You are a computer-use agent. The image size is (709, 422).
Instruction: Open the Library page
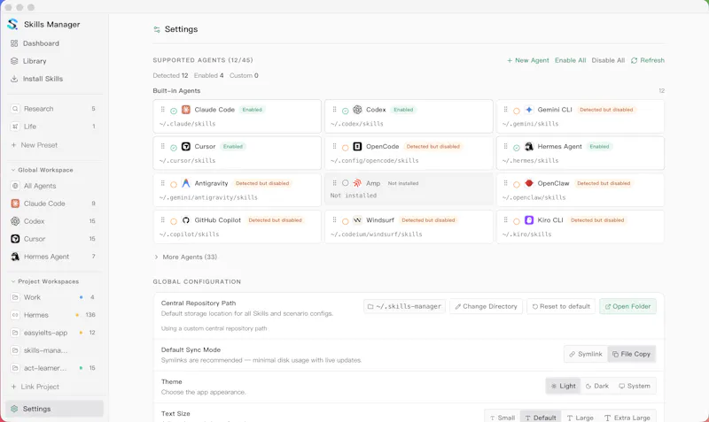click(54, 61)
